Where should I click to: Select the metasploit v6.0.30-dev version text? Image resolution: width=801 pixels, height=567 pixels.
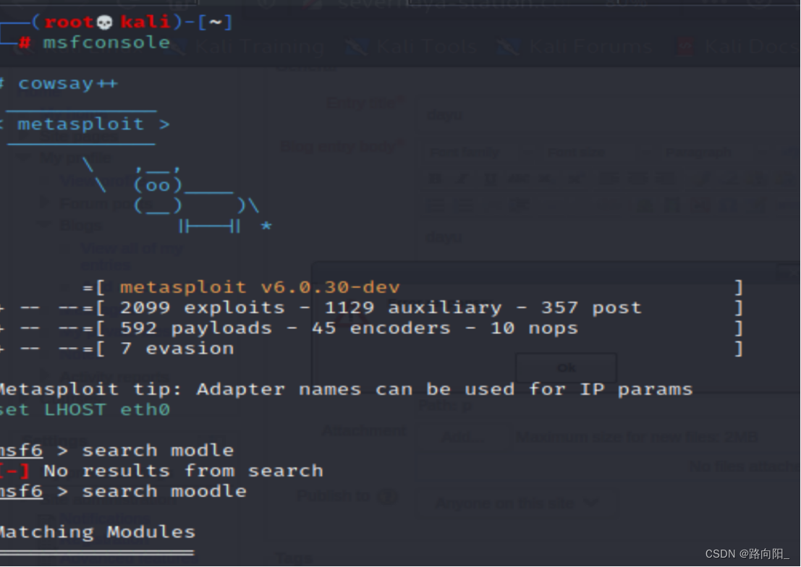260,287
